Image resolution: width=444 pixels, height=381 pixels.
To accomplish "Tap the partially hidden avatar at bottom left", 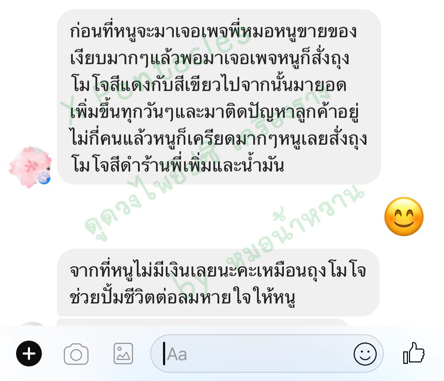I will pyautogui.click(x=31, y=324).
